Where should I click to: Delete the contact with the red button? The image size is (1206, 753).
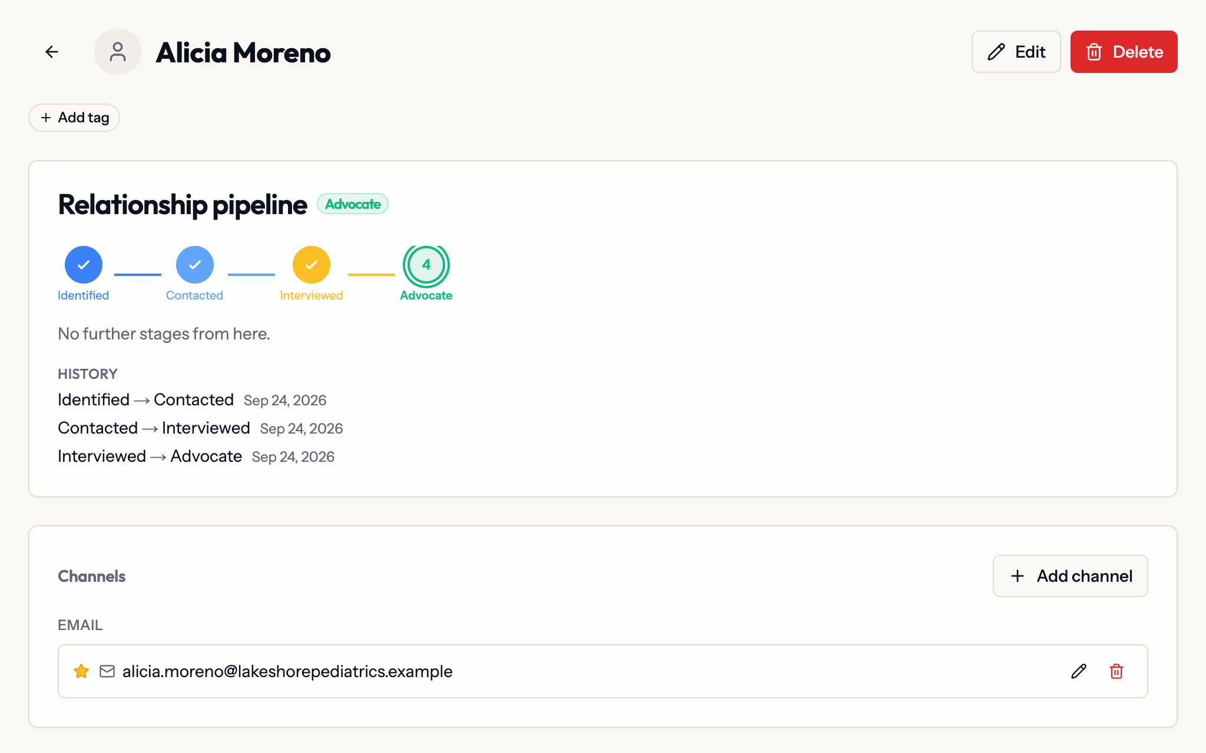(1124, 52)
